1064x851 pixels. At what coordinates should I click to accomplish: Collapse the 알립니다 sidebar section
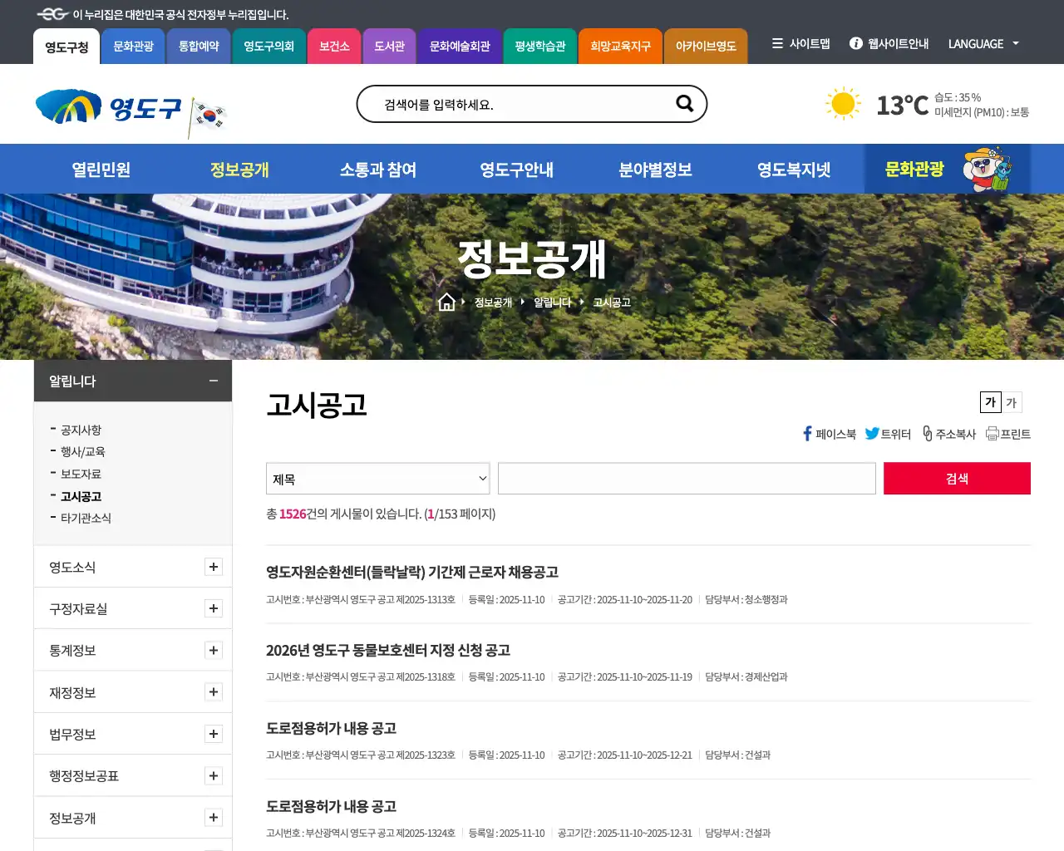click(213, 381)
